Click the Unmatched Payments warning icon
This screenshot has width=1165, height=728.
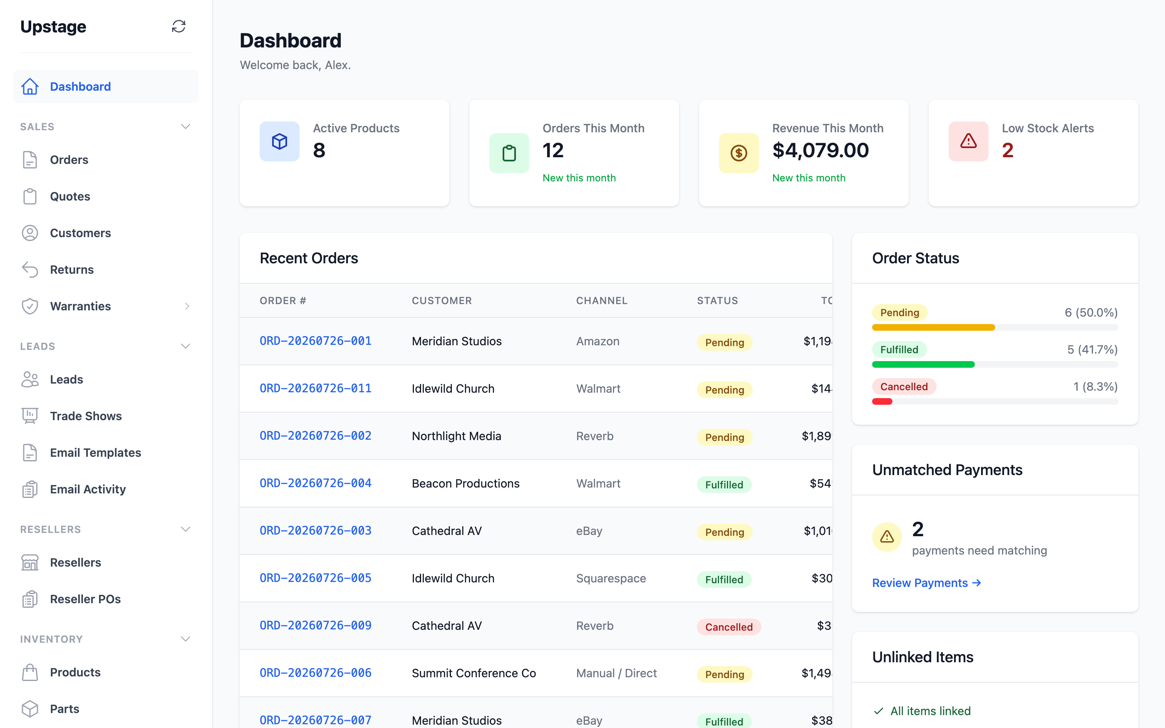click(887, 537)
